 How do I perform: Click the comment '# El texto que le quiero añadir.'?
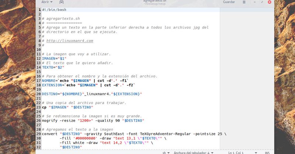(x=77, y=63)
